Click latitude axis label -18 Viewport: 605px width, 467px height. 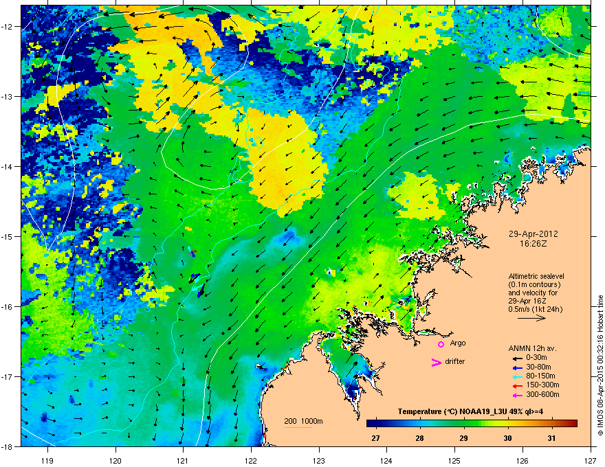pos(8,446)
